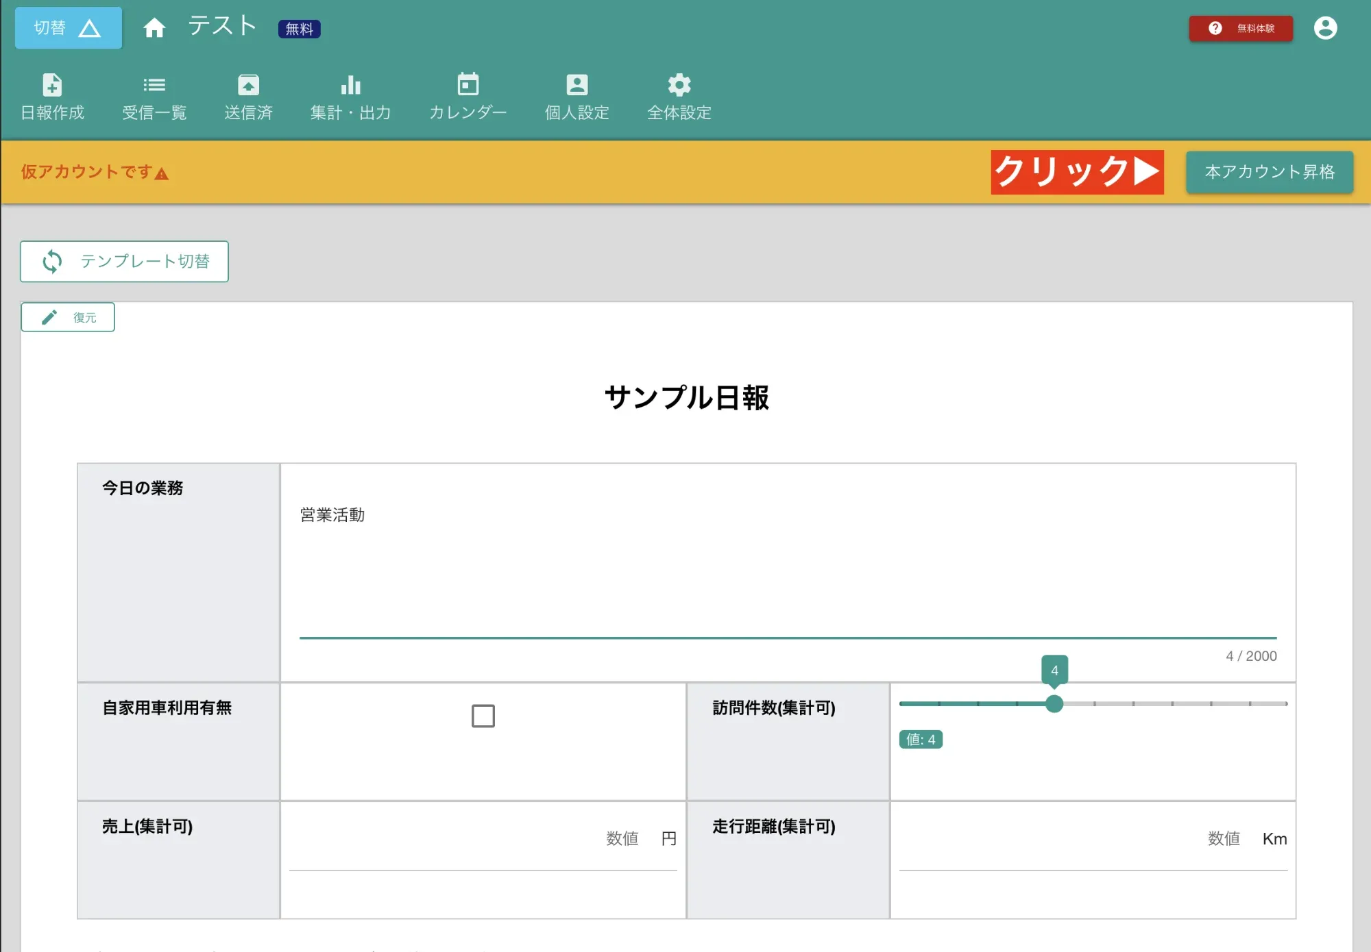Click the 本アカウント昇格 upgrade button
The height and width of the screenshot is (952, 1371).
click(x=1269, y=172)
